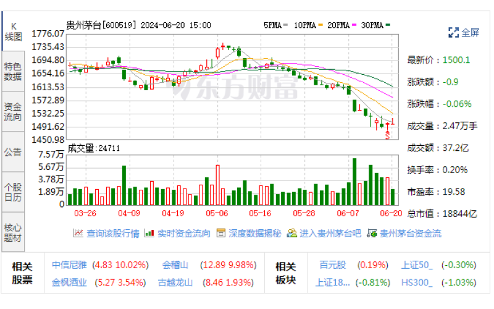Open the 个股日历 tab
The image size is (494, 309).
click(x=13, y=192)
